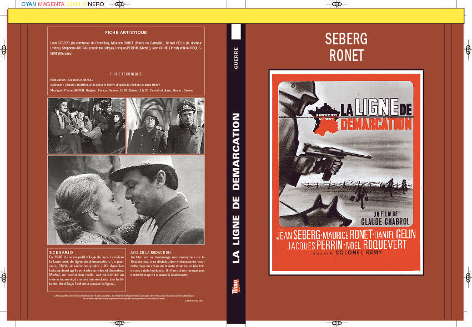Open the villagers group photo

tap(87, 126)
